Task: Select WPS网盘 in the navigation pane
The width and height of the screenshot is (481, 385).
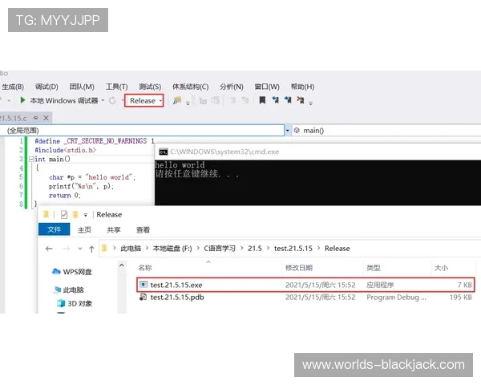Action: click(x=72, y=272)
